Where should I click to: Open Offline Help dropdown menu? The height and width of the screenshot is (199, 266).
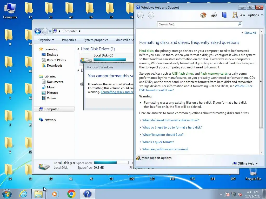click(x=245, y=164)
